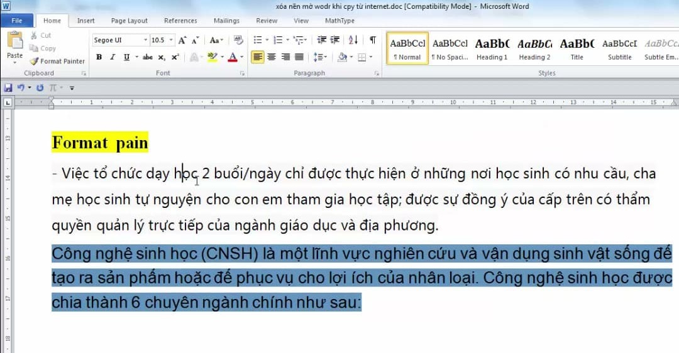Viewport: 679px width, 353px height.
Task: Apply the Heading 2 style
Action: [535, 48]
